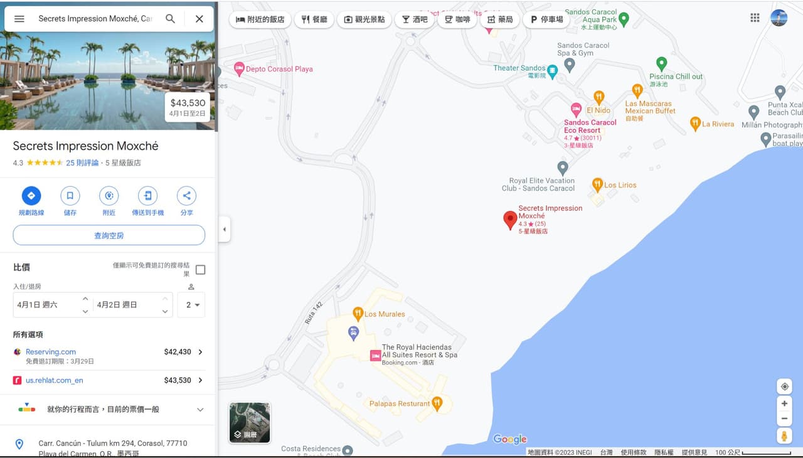
Task: Send to phone with the 傳送到手機 icon
Action: (x=148, y=196)
